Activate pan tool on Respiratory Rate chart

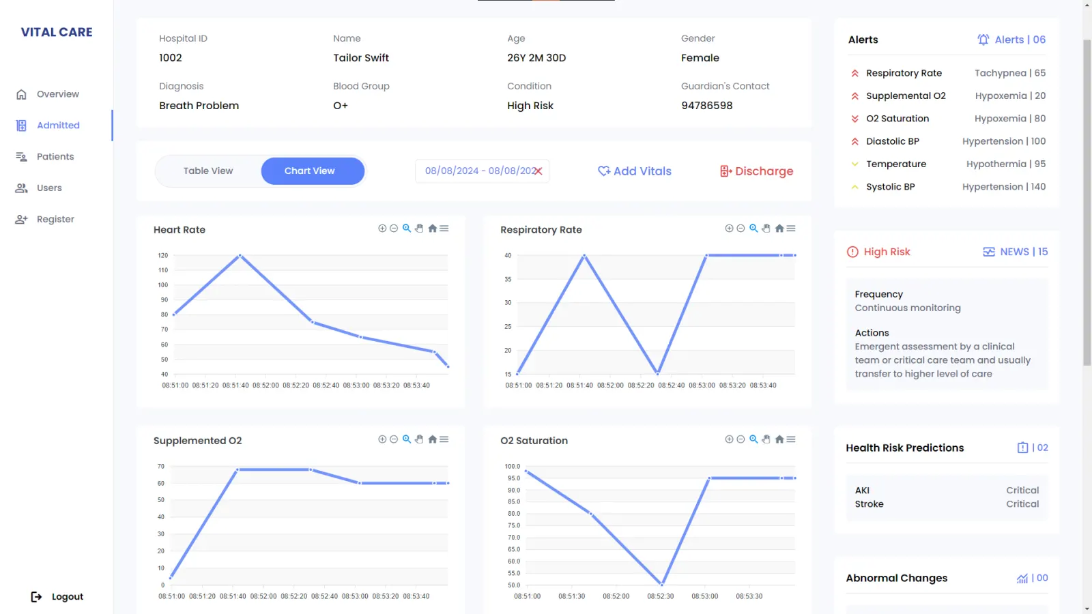[766, 229]
